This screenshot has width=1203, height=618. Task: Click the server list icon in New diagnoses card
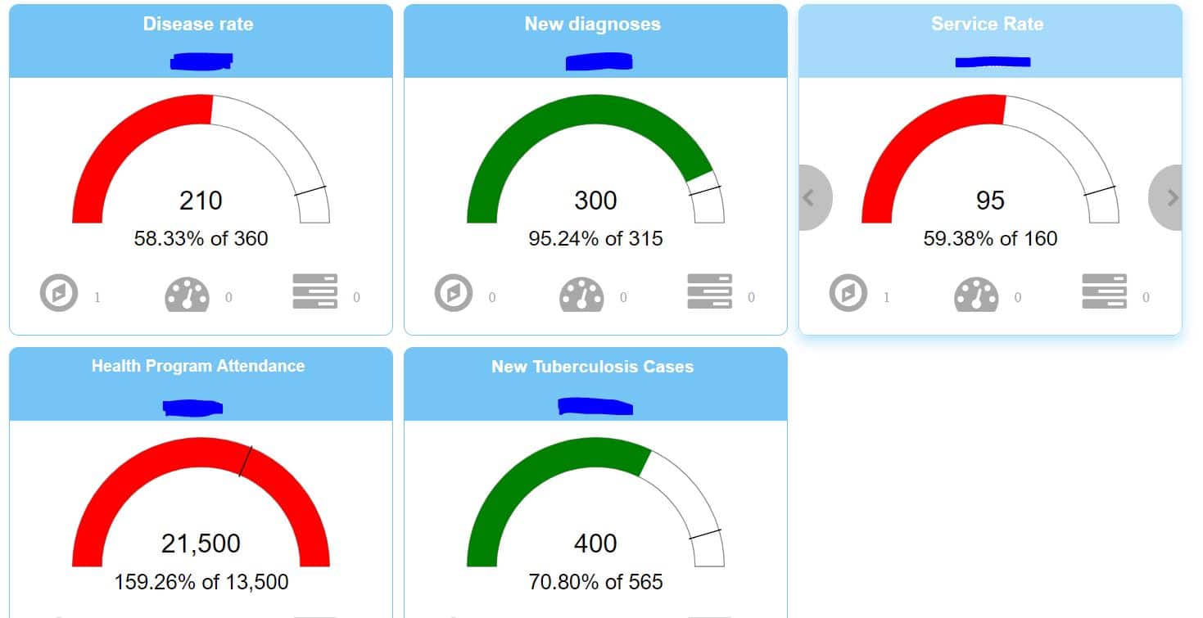tap(710, 291)
